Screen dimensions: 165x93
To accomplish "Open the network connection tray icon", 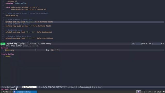I will click(143, 92).
